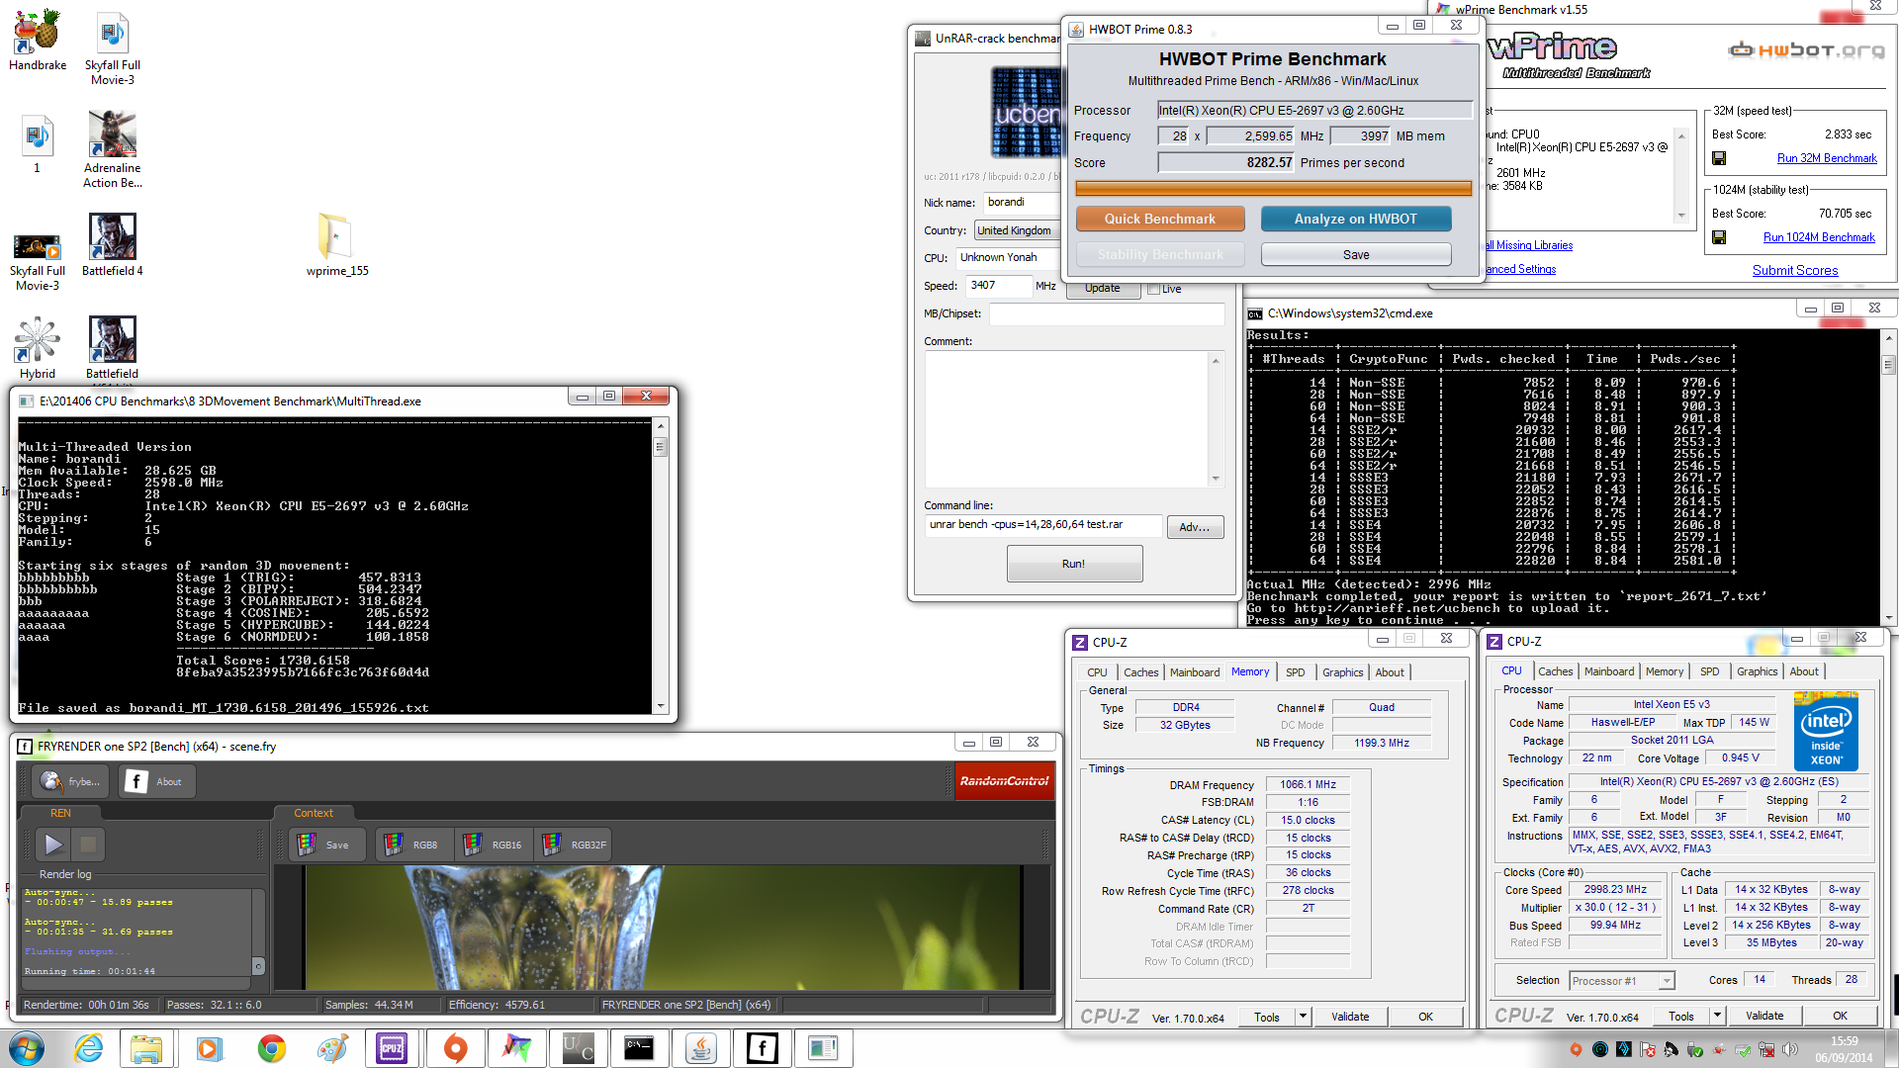This screenshot has height=1068, width=1899.
Task: Select REN tab in FRYRENDER
Action: pyautogui.click(x=60, y=813)
